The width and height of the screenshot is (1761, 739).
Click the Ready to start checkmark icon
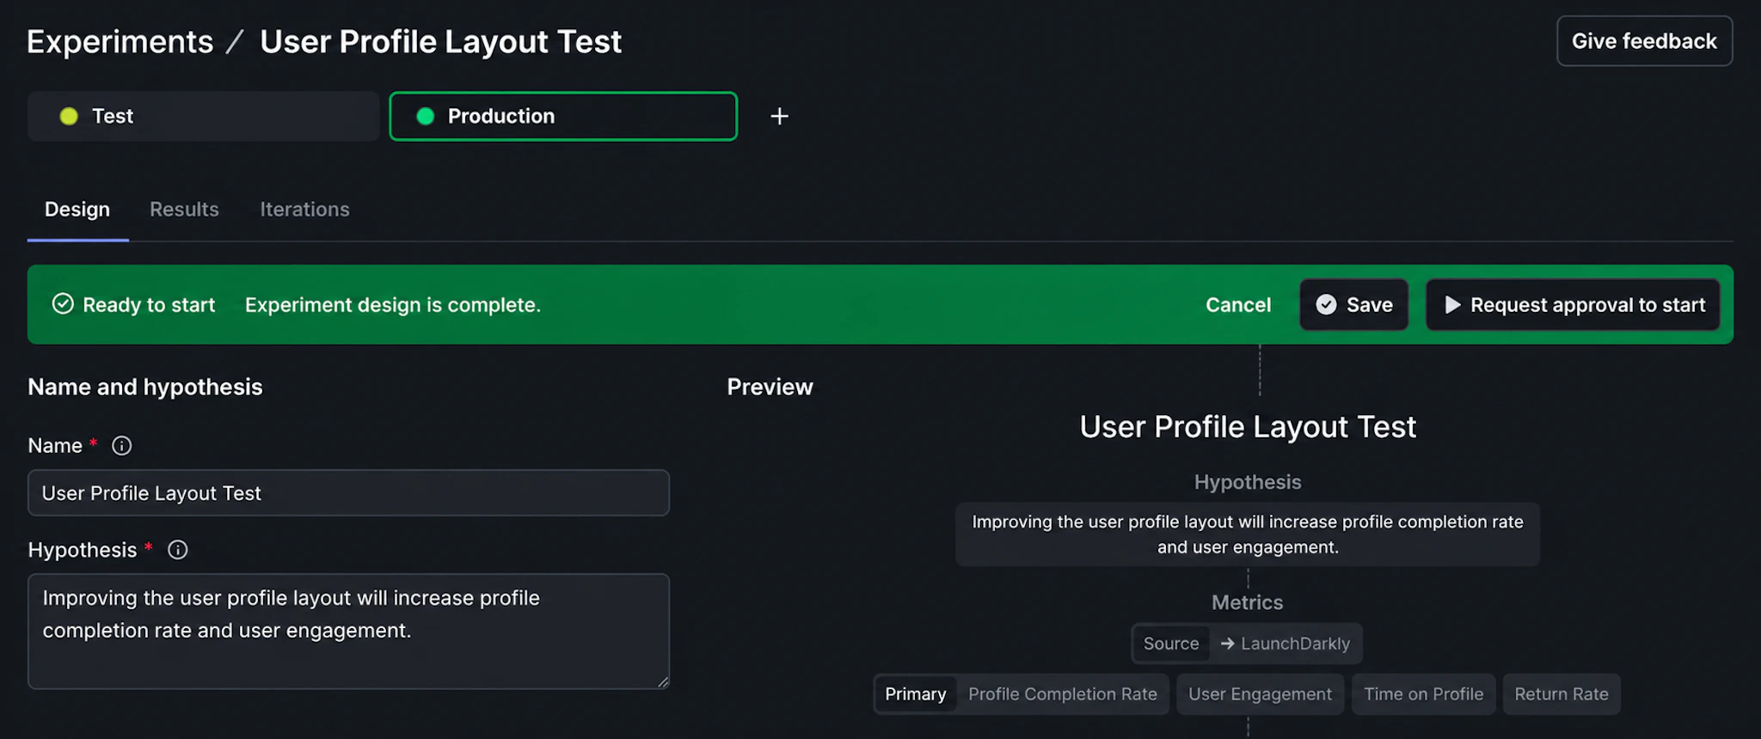pyautogui.click(x=63, y=303)
